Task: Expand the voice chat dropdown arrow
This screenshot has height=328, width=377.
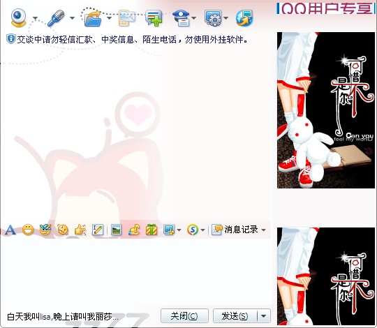Action: tap(72, 18)
